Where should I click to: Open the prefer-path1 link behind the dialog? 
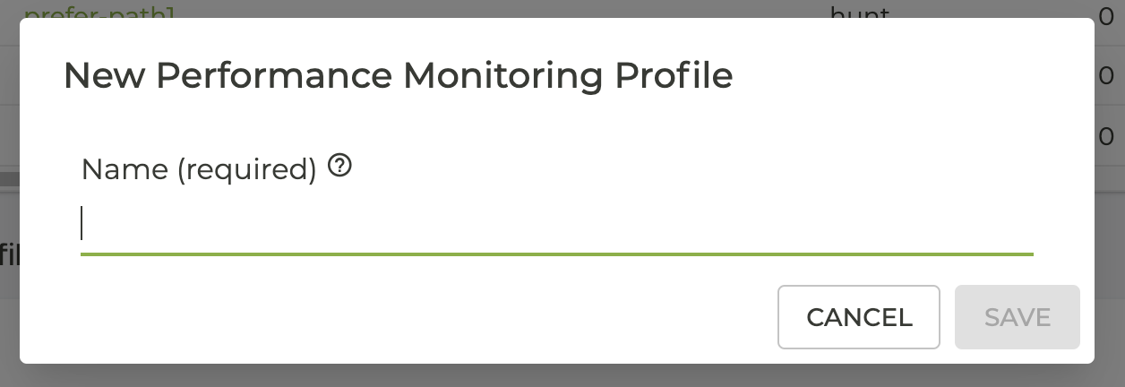(x=99, y=11)
